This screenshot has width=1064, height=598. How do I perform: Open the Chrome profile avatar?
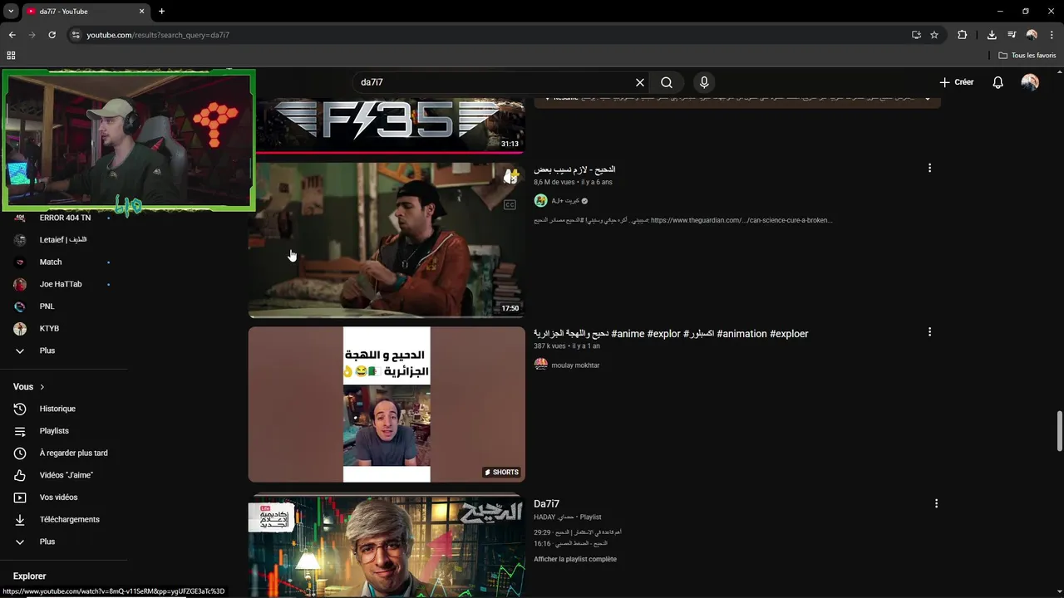click(1032, 35)
